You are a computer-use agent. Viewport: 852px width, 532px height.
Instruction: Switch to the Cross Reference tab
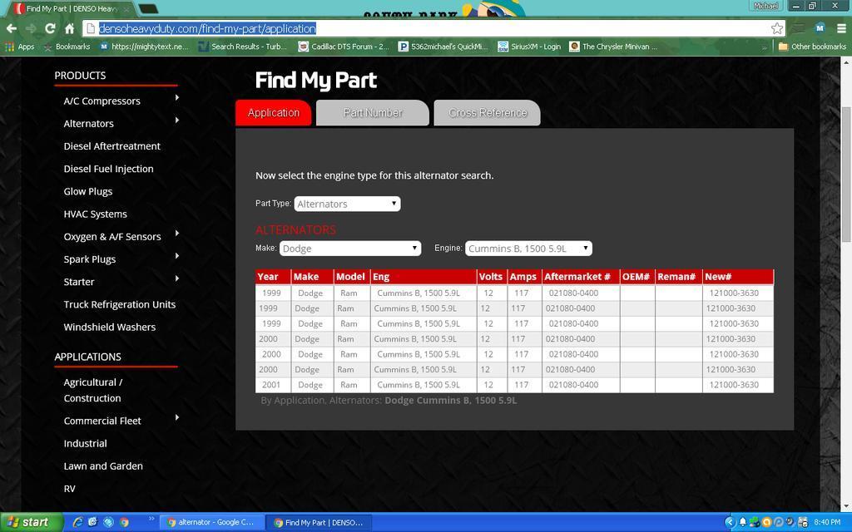click(x=488, y=113)
